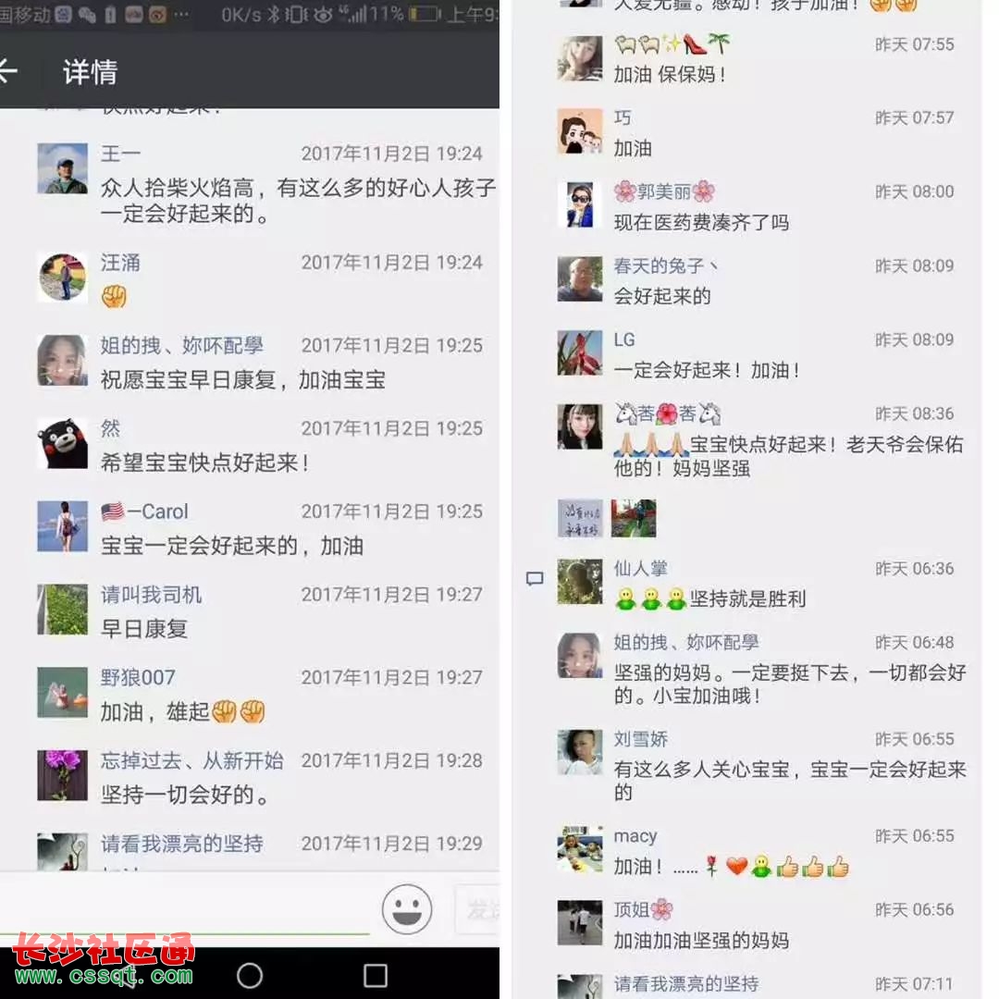Tap the back arrow beside 详情

point(7,70)
